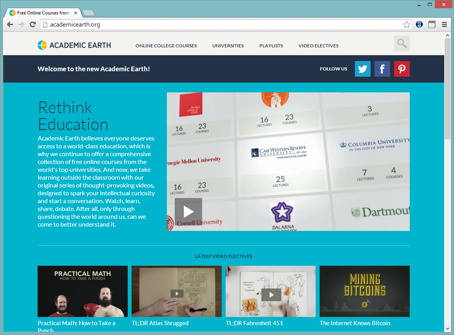Click the vertical scrollbar thumb
The width and height of the screenshot is (454, 335).
click(447, 88)
